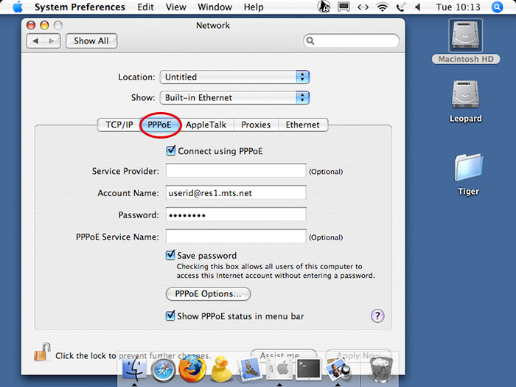
Task: Go back with the left arrow
Action: pos(35,41)
